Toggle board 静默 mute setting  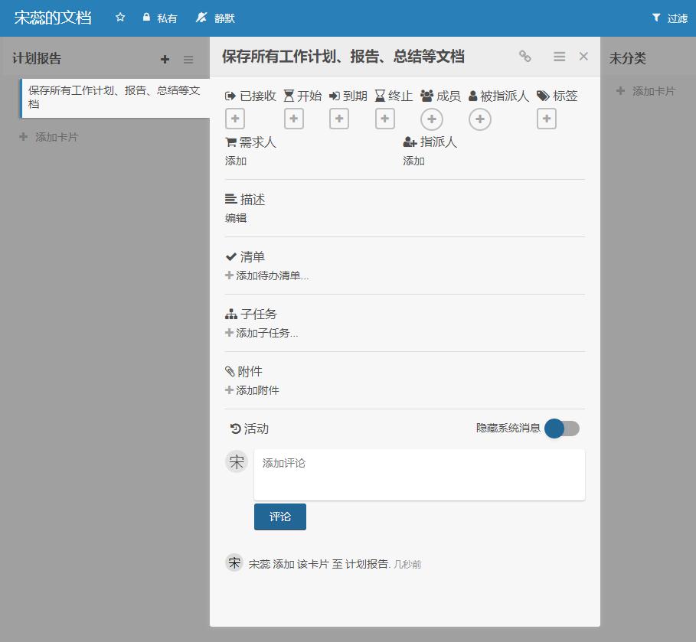pos(215,18)
